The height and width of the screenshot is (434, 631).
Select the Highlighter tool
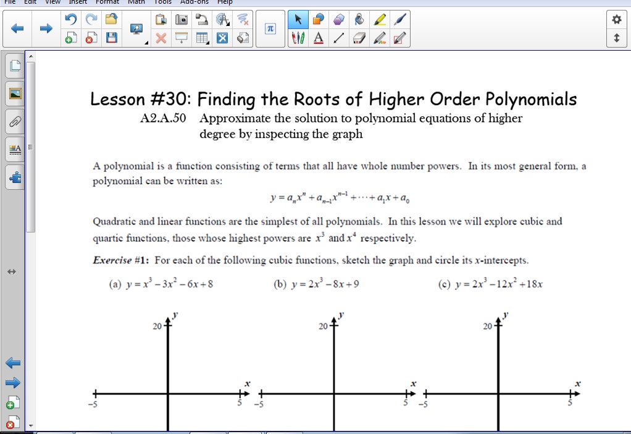[379, 19]
